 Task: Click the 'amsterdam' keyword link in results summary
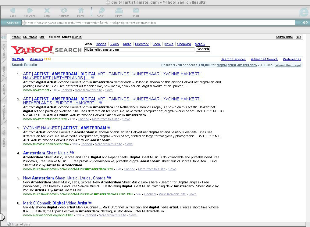coord(247,65)
